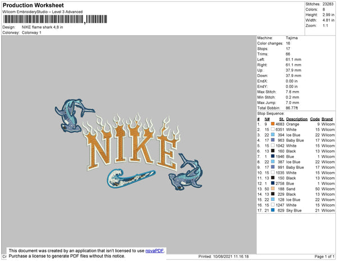The width and height of the screenshot is (337, 261).
Task: Click the Brand column header
Action: tap(327, 119)
